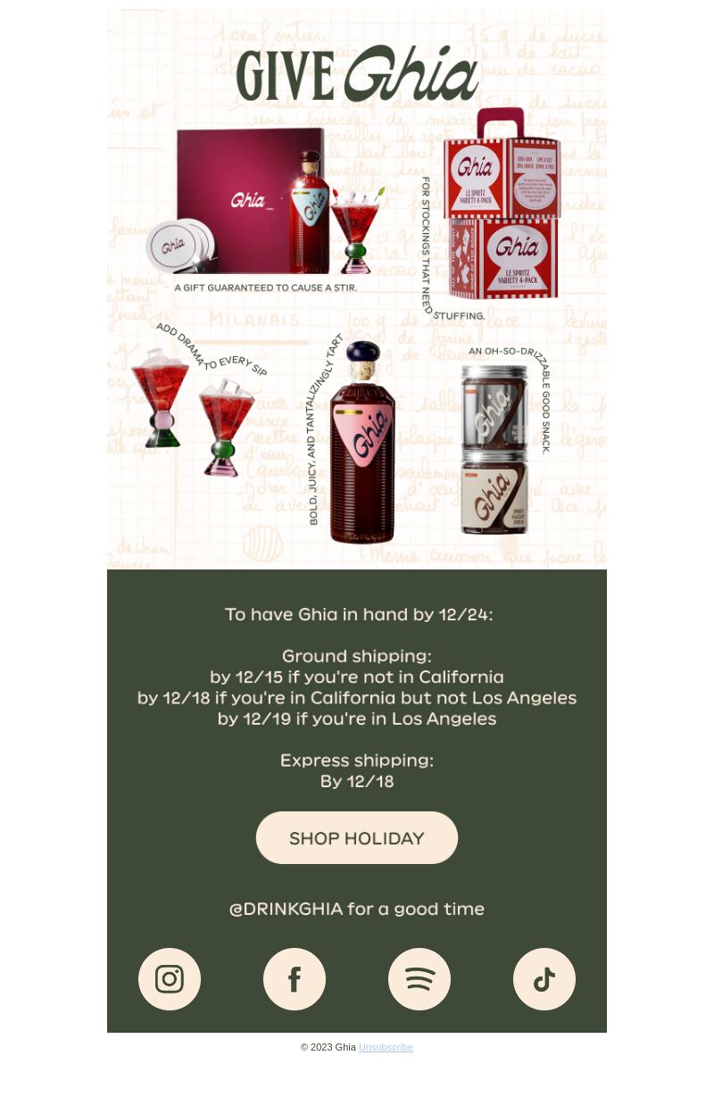Visit Ghia's Facebook page icon
This screenshot has height=1097, width=714.
pos(295,979)
